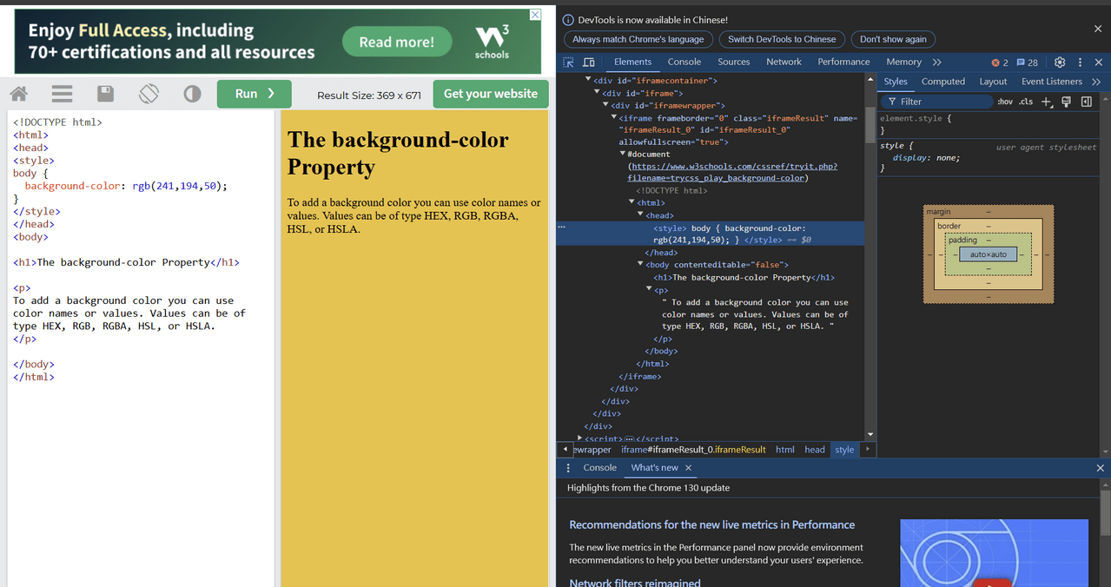1111x587 pixels.
Task: Toggle the device toolbar in DevTools
Action: tap(589, 63)
